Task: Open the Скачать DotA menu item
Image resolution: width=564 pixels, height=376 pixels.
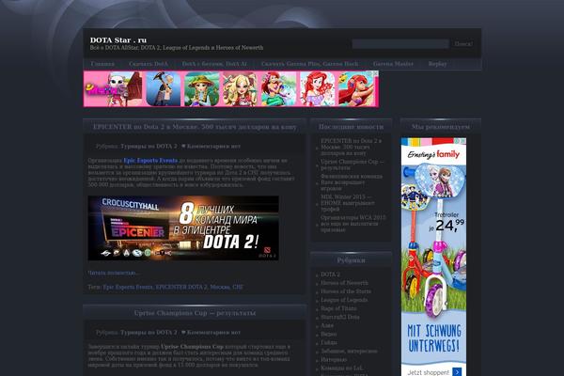Action: point(149,64)
